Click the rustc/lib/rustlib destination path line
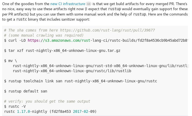Screen dimensions: 192x116 click(72, 71)
